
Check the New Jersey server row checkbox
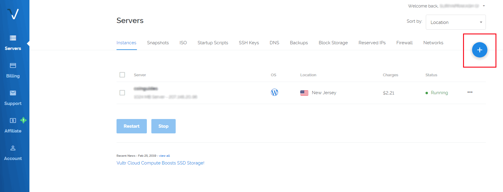click(122, 93)
